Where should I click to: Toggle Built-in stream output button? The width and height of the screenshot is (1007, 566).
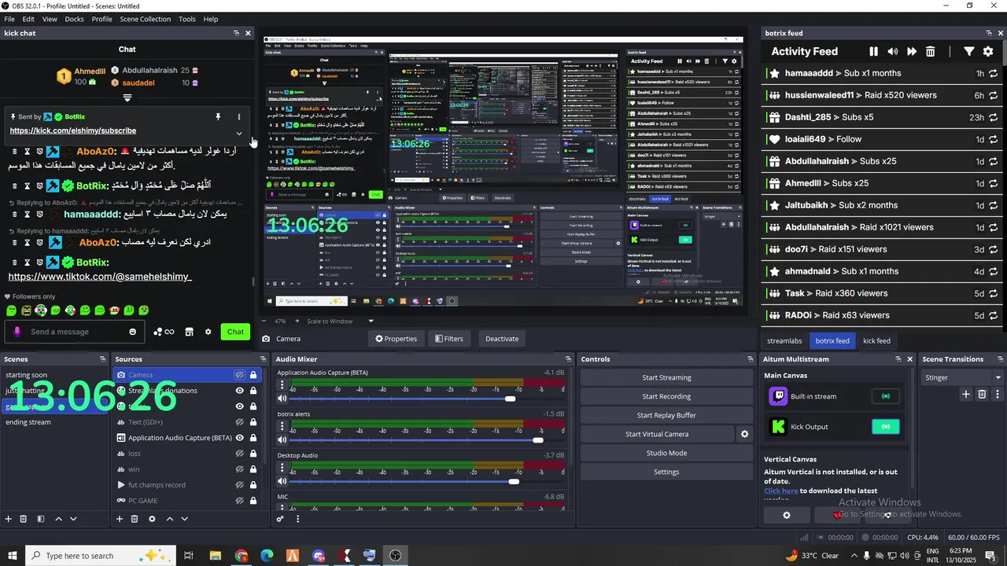886,396
